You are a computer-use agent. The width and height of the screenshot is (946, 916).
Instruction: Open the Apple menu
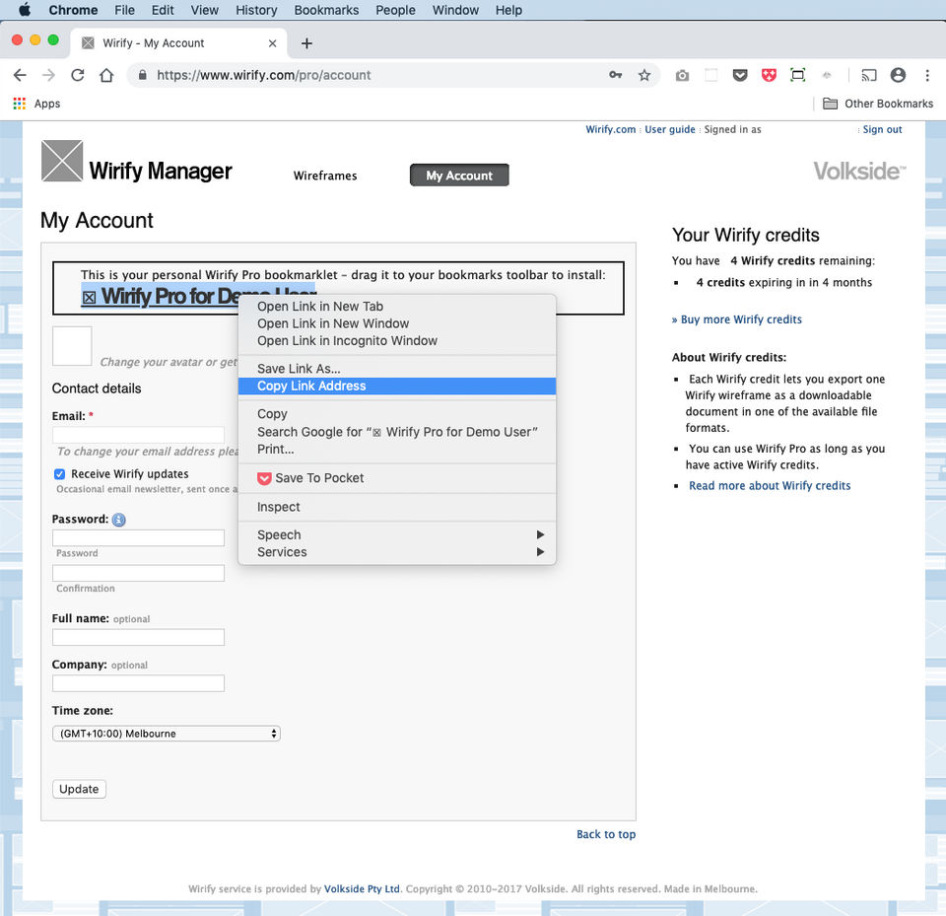[x=25, y=10]
